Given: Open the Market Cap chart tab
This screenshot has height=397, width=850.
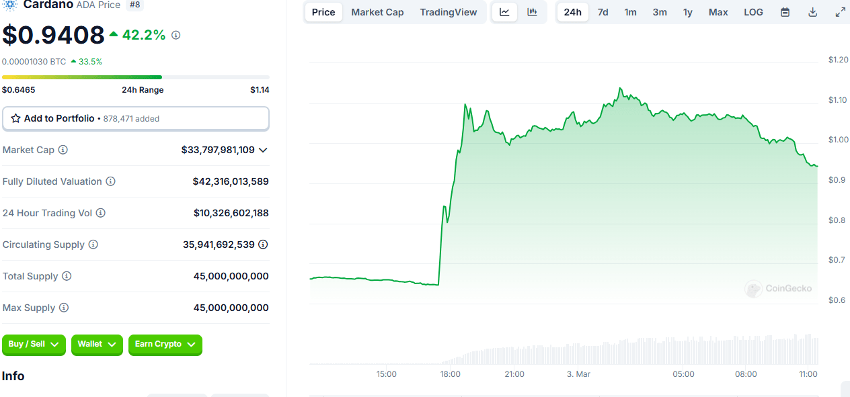Looking at the screenshot, I should [x=377, y=11].
